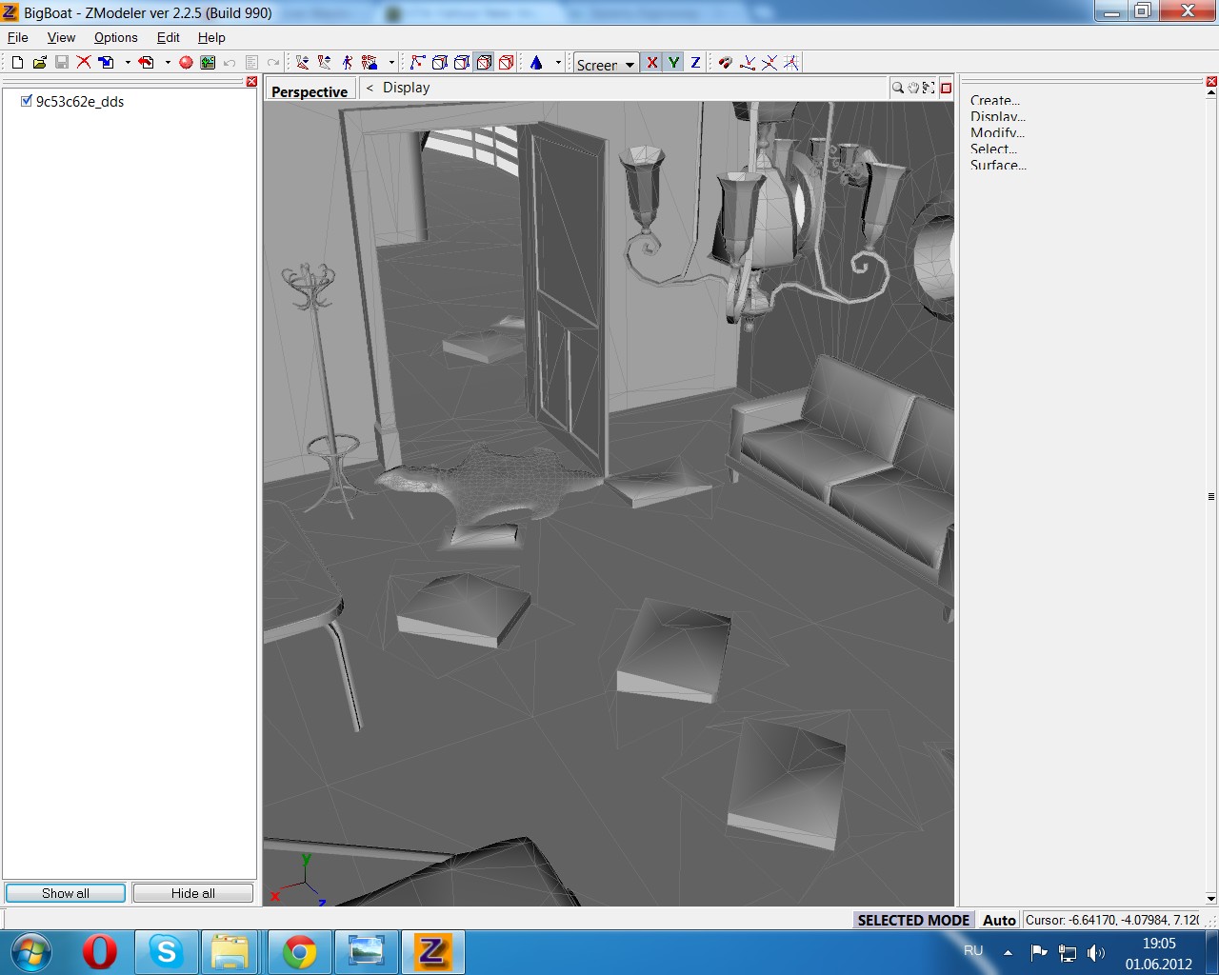Open the Screen axis-space dropdown

click(607, 64)
